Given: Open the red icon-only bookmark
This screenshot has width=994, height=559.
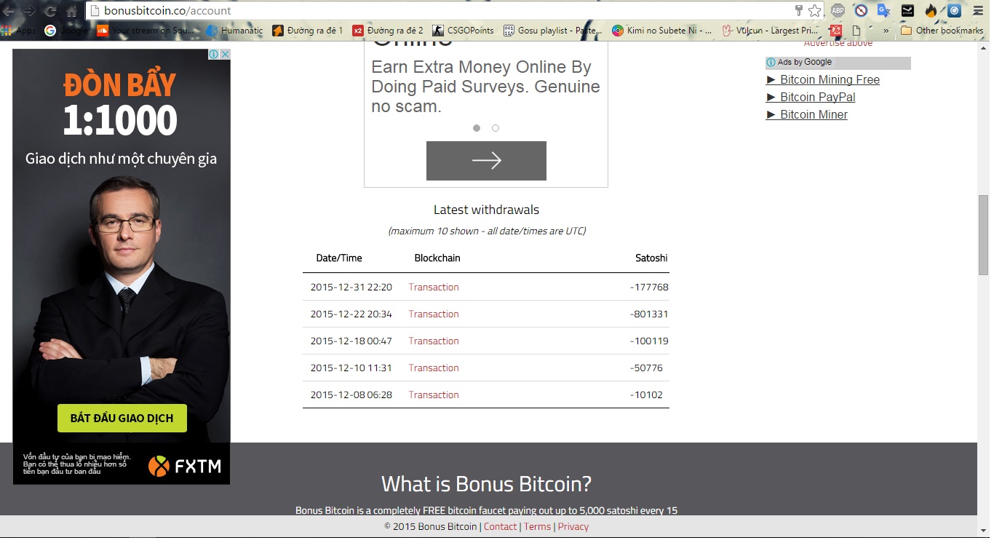Looking at the screenshot, I should pyautogui.click(x=837, y=31).
